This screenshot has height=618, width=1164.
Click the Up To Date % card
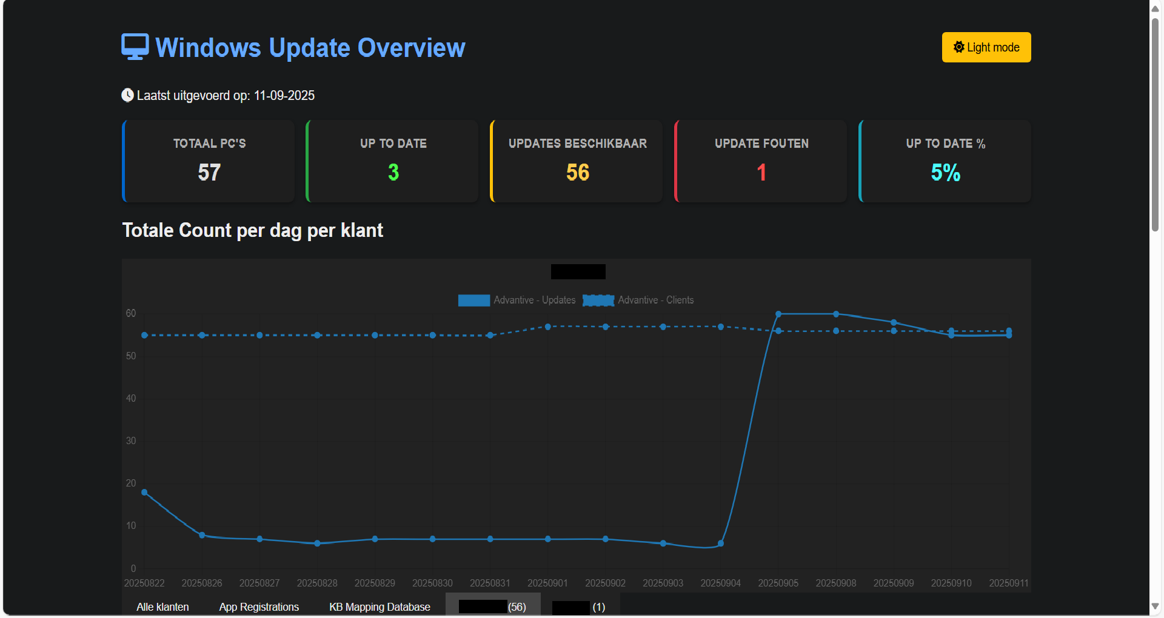tap(945, 161)
